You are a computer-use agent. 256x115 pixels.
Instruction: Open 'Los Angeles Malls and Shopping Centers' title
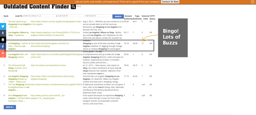click(18, 56)
